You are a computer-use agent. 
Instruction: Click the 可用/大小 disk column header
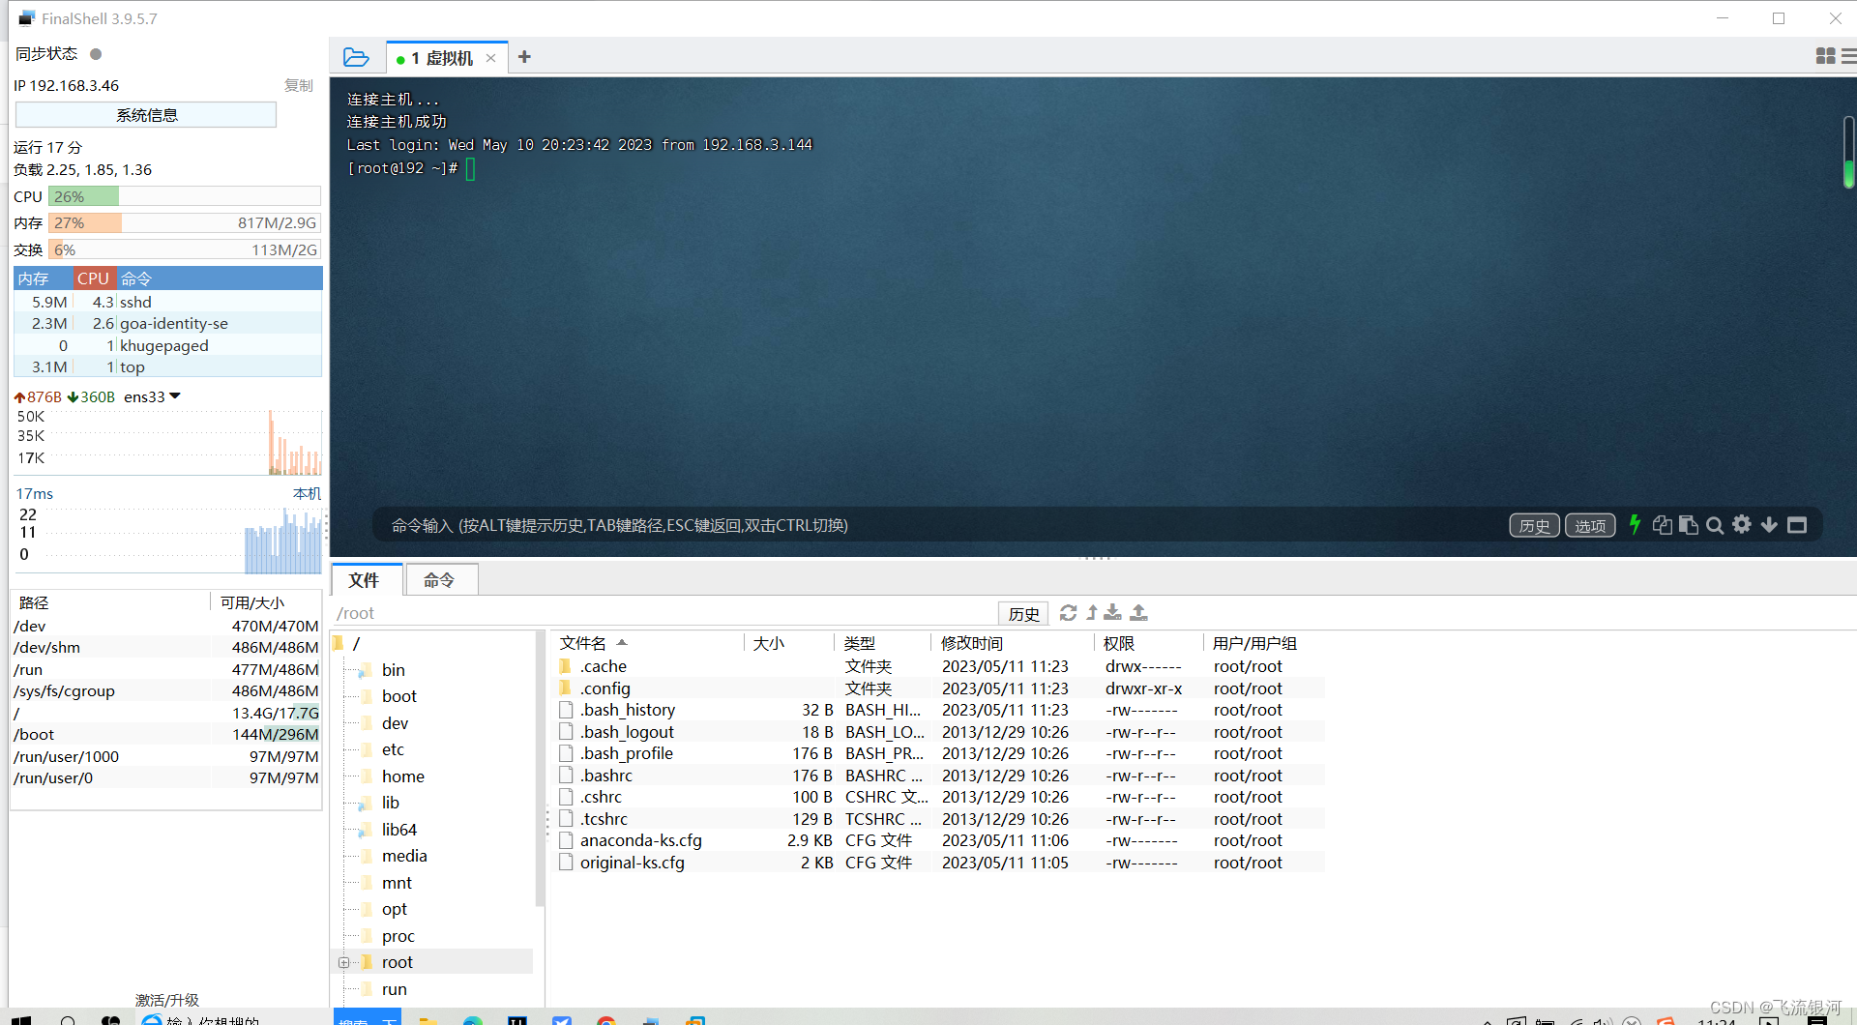(x=252, y=602)
